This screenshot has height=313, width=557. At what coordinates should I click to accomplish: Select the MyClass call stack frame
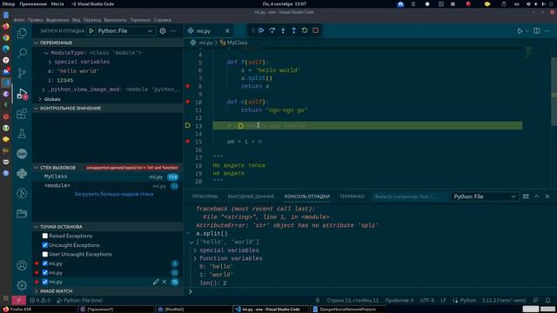(108, 176)
